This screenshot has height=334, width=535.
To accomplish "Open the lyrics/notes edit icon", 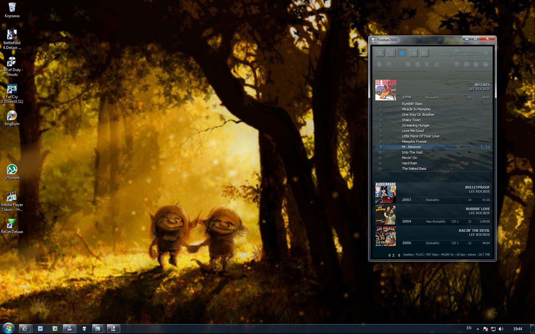I will tap(427, 64).
